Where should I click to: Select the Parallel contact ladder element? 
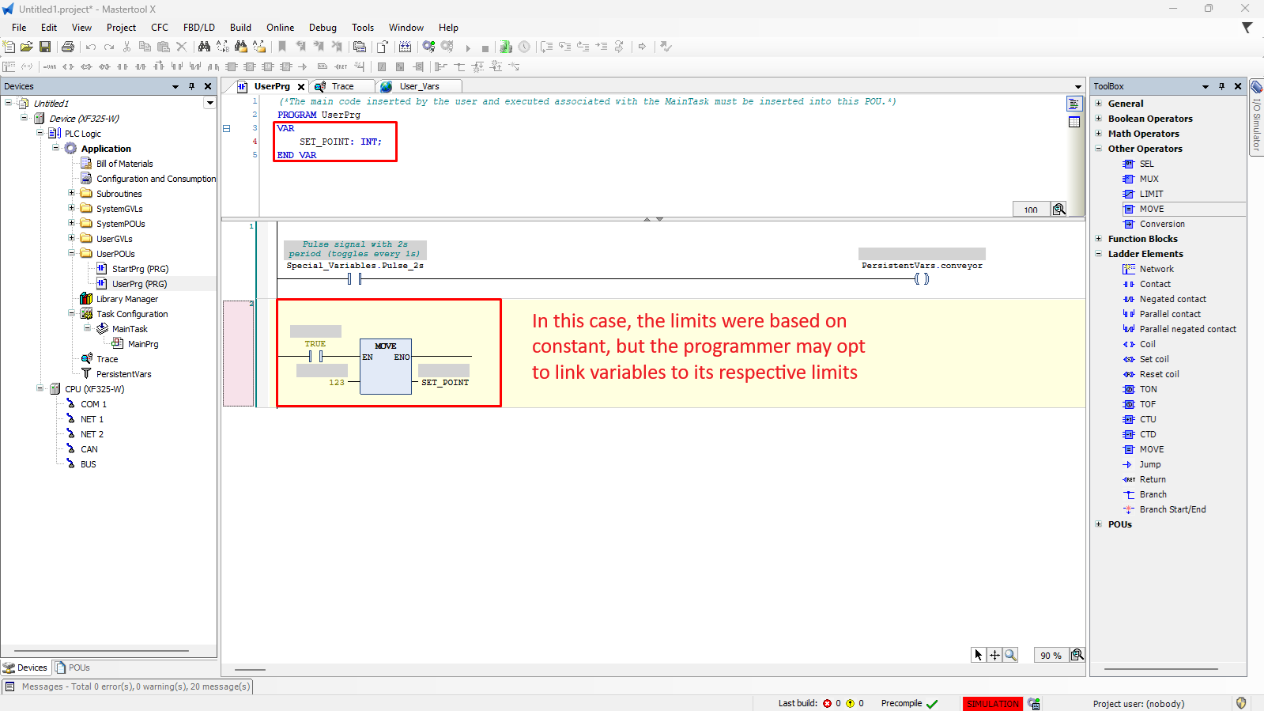click(1169, 314)
